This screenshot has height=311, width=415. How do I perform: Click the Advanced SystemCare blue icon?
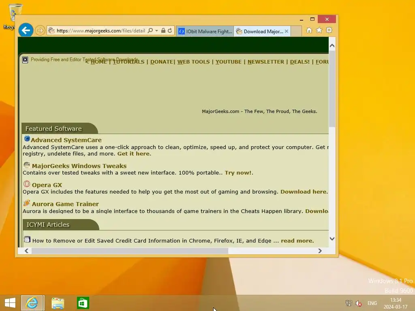tap(27, 138)
